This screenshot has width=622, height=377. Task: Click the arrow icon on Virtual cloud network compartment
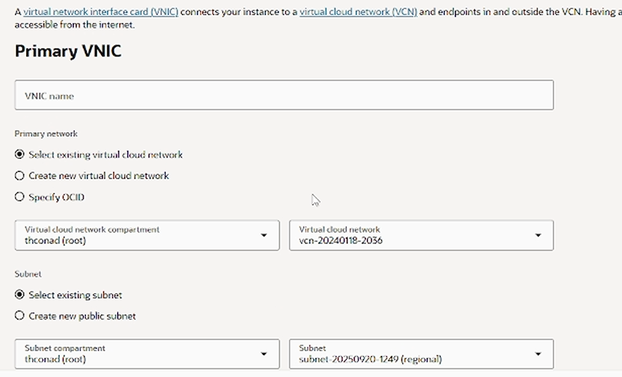pyautogui.click(x=264, y=236)
